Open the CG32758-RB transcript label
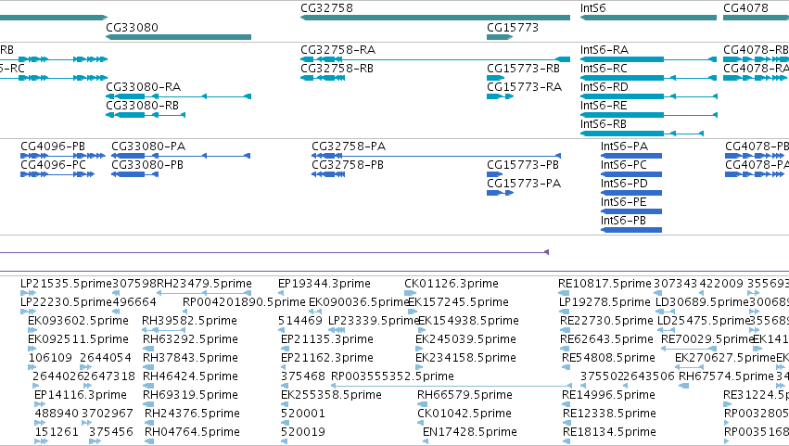Screen dimensions: 789x446 pos(337,69)
